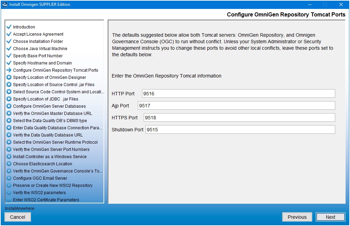Image resolution: width=350 pixels, height=226 pixels.
Task: Cancel the Omnigen installation
Action: [x=18, y=217]
